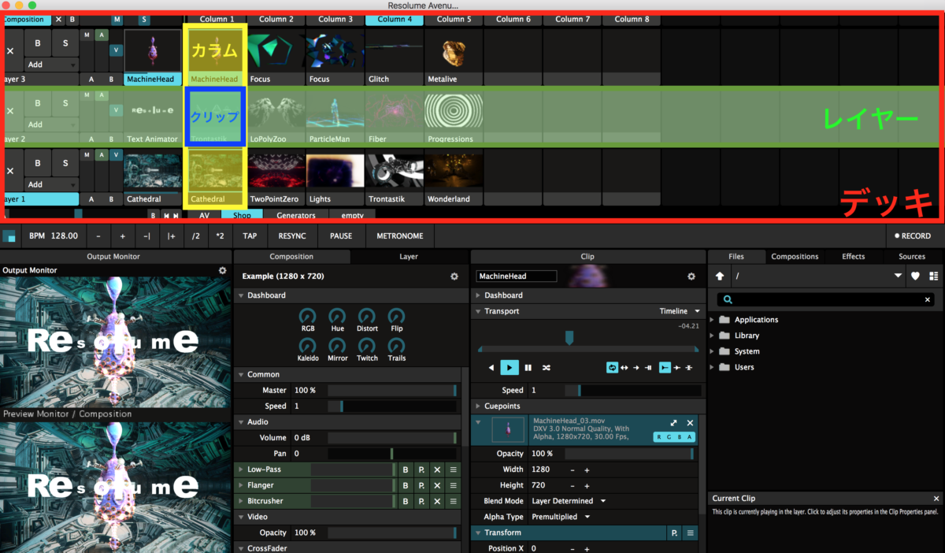Viewport: 945px width, 553px height.
Task: Switch file browser to grid view
Action: (933, 276)
